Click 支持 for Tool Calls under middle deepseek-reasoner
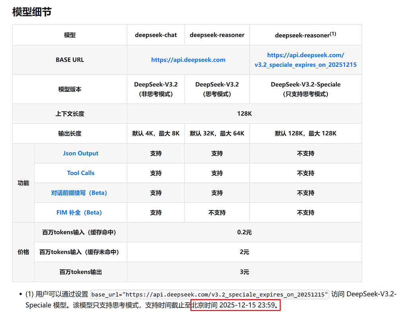The image size is (407, 315). pos(217,173)
